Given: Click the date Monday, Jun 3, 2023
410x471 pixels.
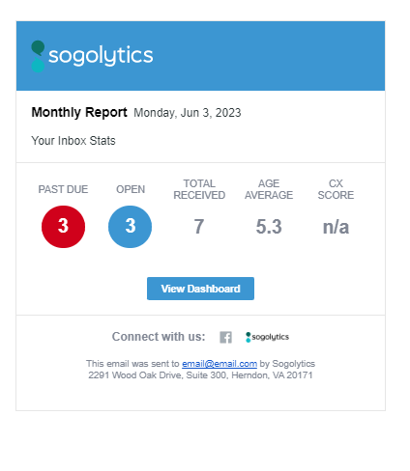Looking at the screenshot, I should click(x=188, y=113).
